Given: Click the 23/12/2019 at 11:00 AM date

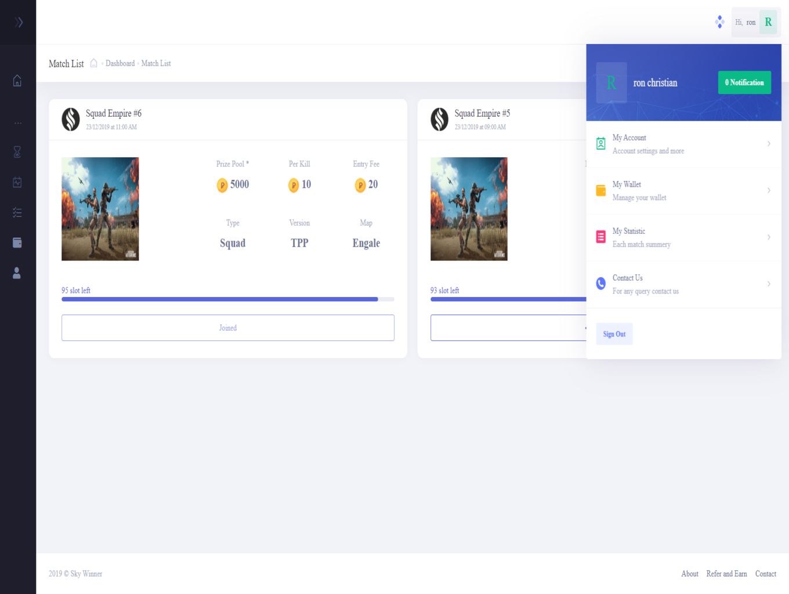Looking at the screenshot, I should [111, 127].
